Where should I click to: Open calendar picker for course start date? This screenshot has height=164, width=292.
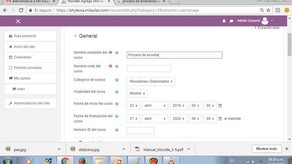[220, 106]
